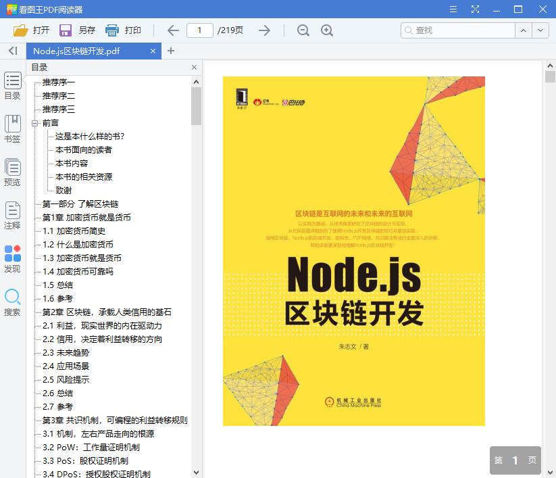
Task: Collapse the sidebar with the arrow icon
Action: click(x=13, y=51)
